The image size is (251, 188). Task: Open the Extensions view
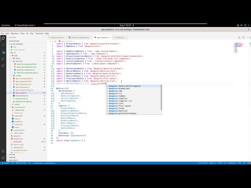(x=3, y=65)
